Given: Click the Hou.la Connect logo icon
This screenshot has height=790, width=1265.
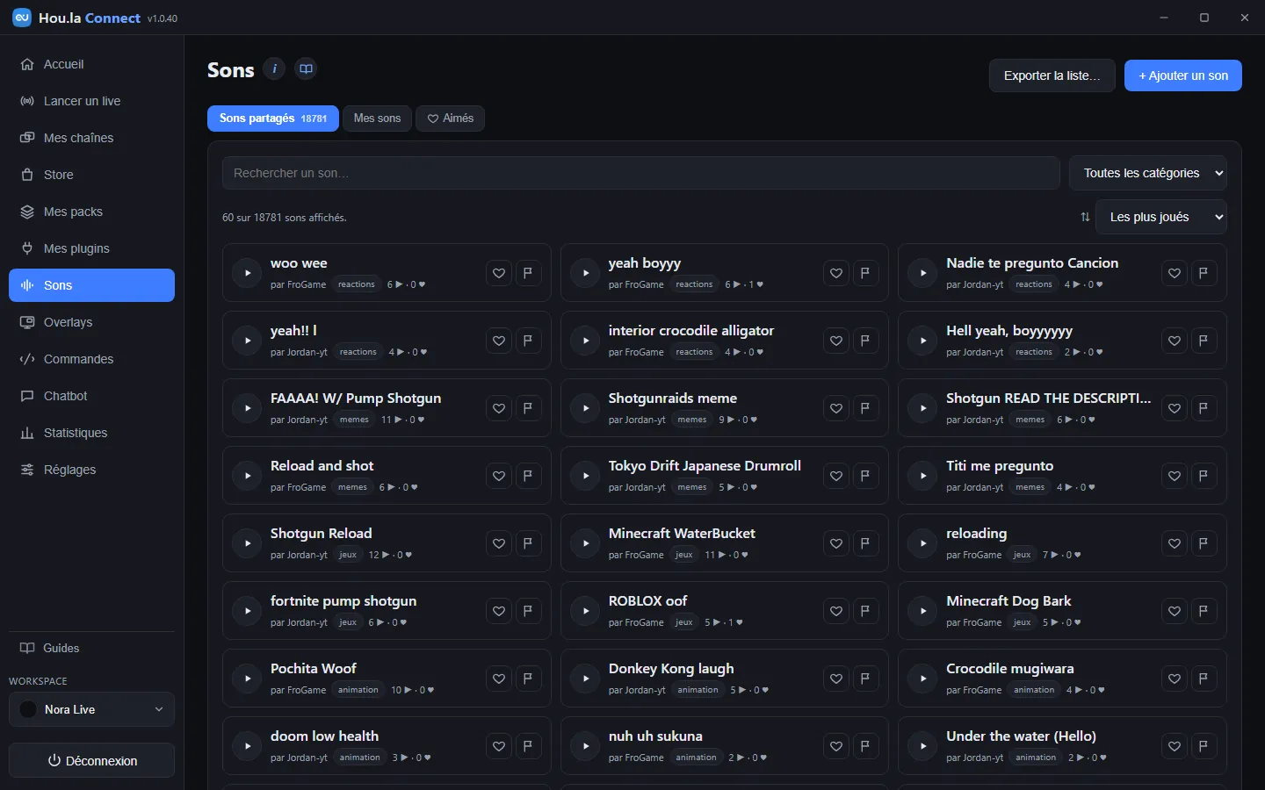Looking at the screenshot, I should point(22,18).
